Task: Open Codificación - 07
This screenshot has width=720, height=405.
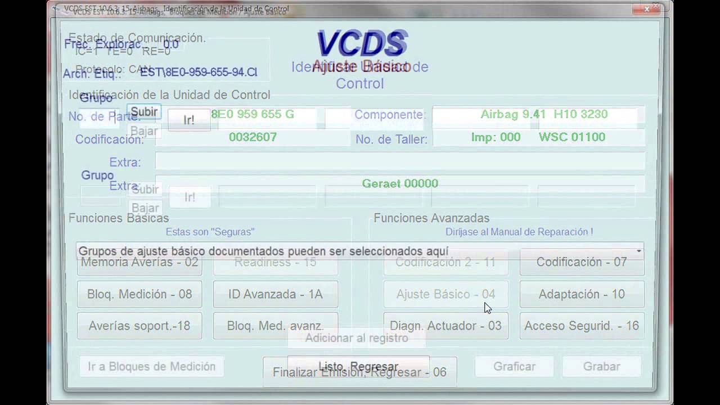Action: [x=582, y=262]
